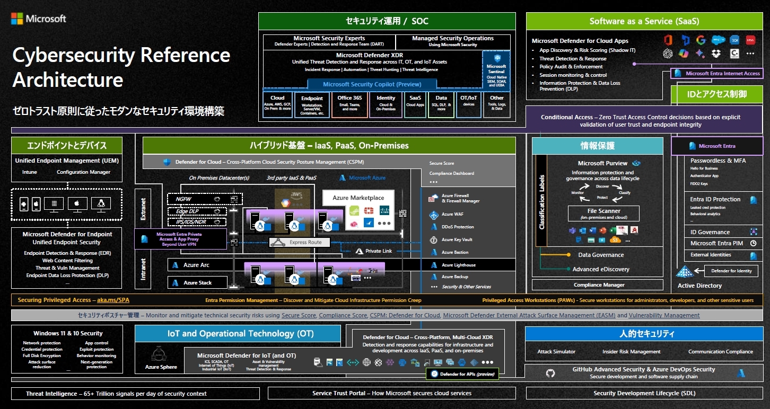
Task: Open the aka.ms/SPA link
Action: tap(113, 300)
